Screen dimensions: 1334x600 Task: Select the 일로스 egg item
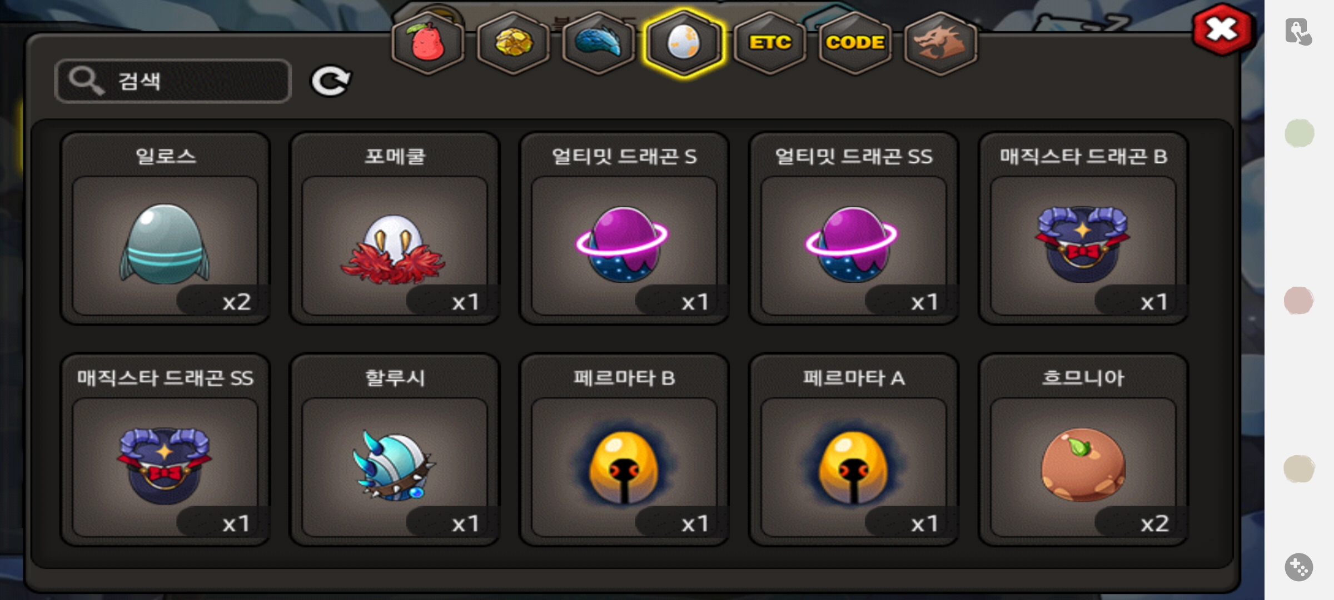(x=165, y=228)
